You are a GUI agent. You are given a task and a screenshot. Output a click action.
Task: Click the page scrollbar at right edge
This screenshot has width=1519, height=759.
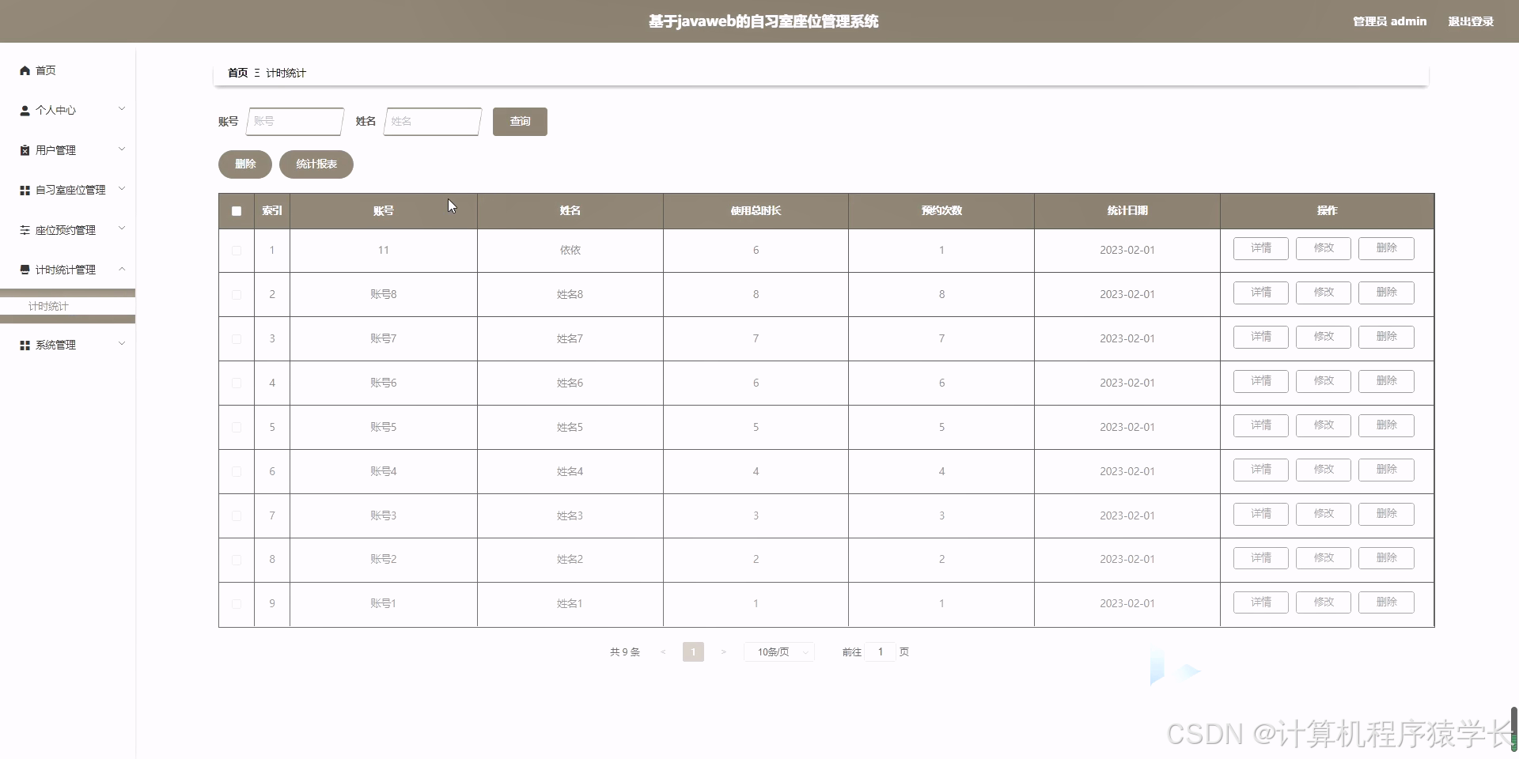tap(1514, 727)
